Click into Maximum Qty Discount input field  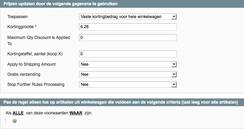tap(128, 38)
